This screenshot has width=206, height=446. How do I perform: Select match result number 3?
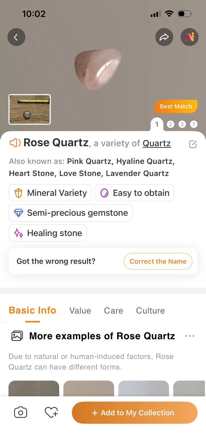coord(182,124)
